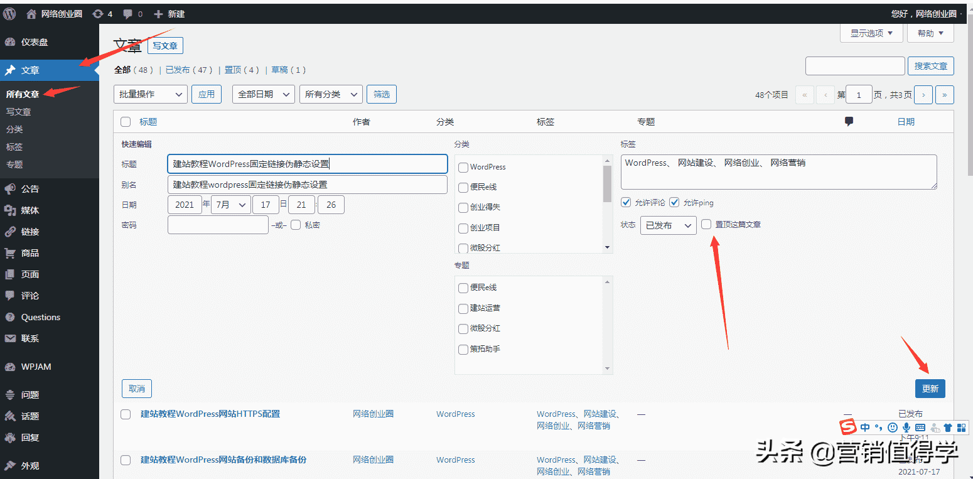Enable the 置顶这篇文章 checkbox
973x479 pixels.
click(x=707, y=224)
